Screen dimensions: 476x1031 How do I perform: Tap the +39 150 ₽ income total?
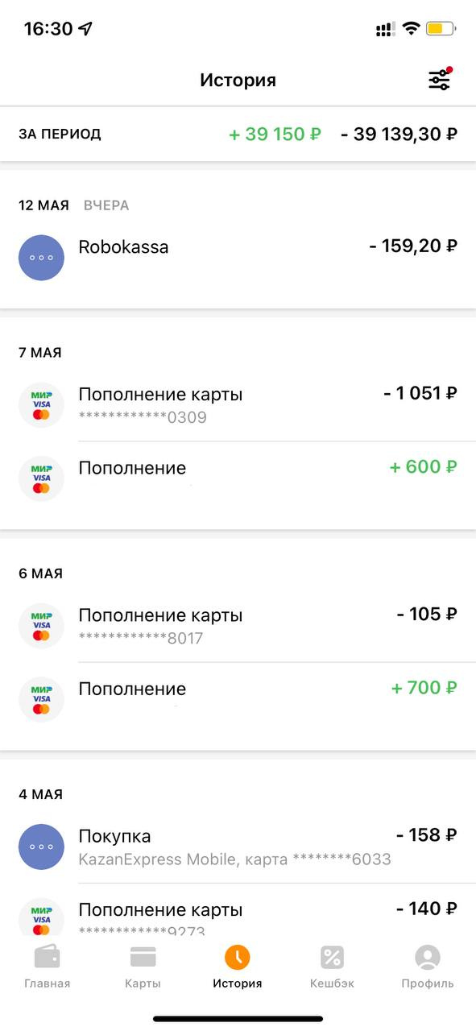coord(275,134)
